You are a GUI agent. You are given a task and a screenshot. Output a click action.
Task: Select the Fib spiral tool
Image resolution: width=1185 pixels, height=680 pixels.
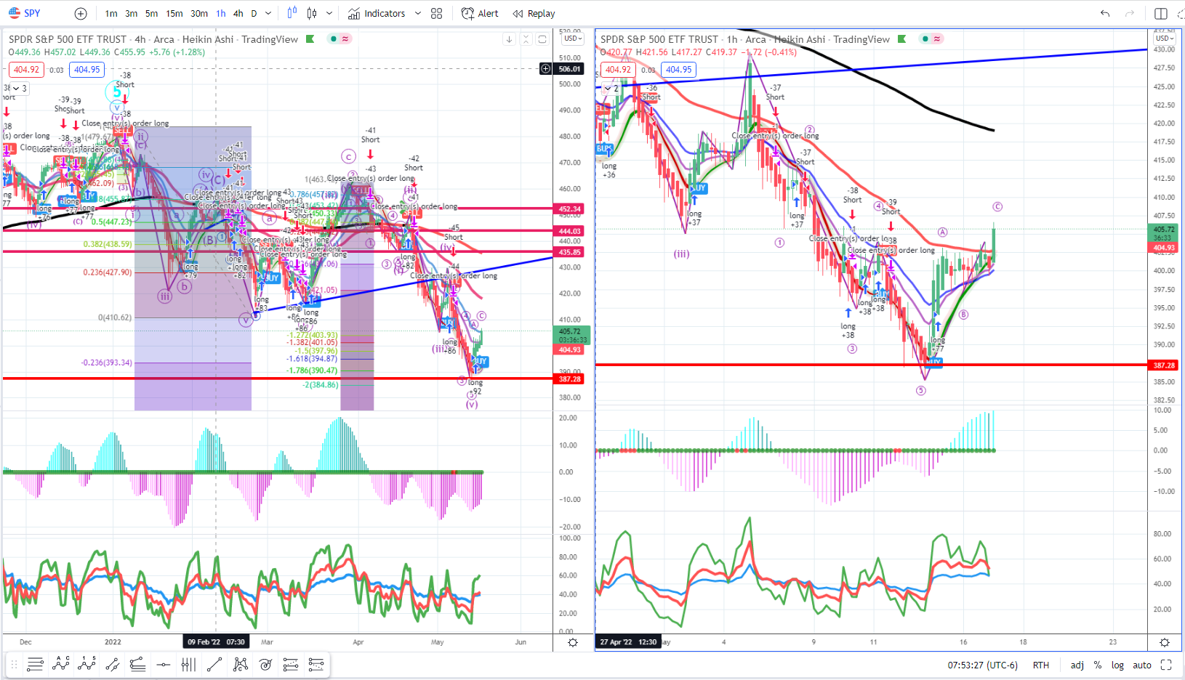pos(265,664)
